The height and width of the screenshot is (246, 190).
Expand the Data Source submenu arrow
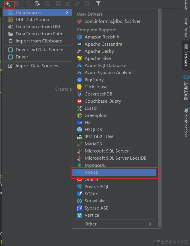67,12
